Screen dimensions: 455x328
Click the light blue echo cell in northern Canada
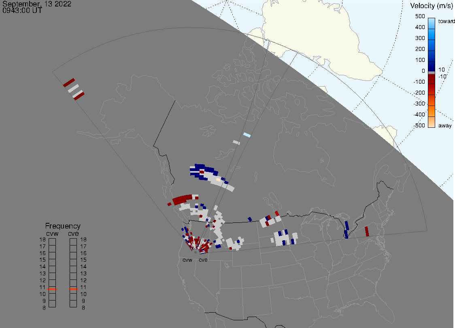247,135
